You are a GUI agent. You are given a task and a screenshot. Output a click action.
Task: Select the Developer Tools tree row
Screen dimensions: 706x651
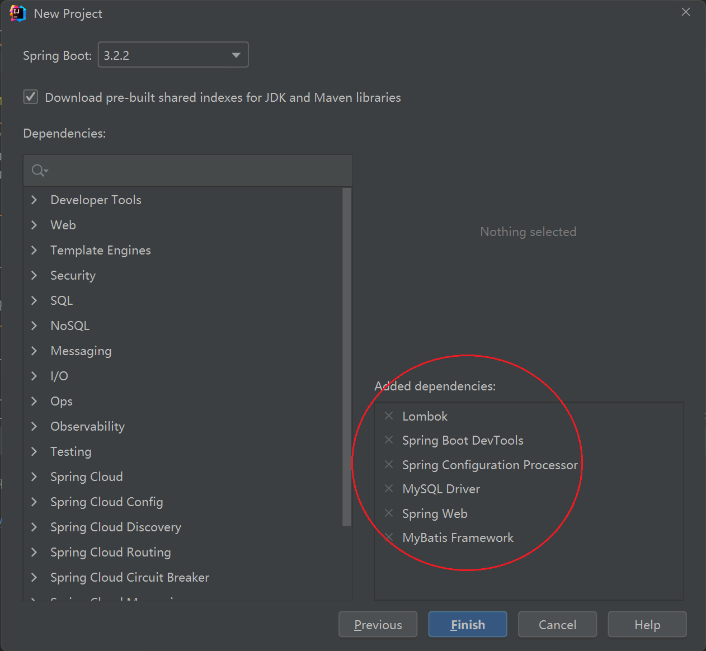click(x=183, y=200)
